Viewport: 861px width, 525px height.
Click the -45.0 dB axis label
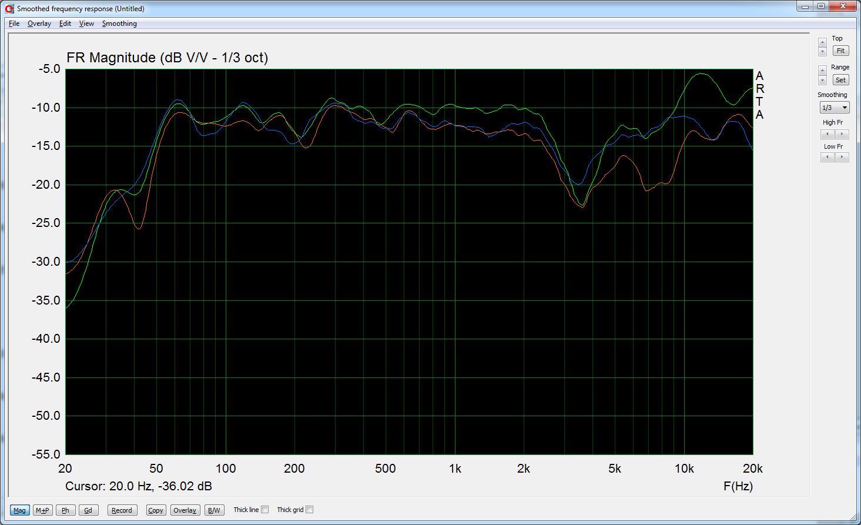coord(46,377)
